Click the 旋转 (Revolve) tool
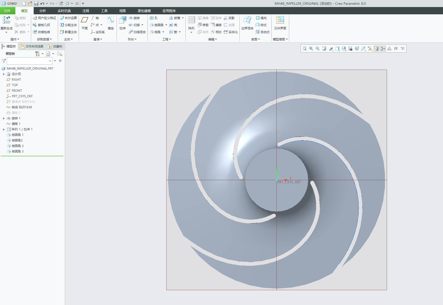The height and width of the screenshot is (305, 443). point(134,18)
